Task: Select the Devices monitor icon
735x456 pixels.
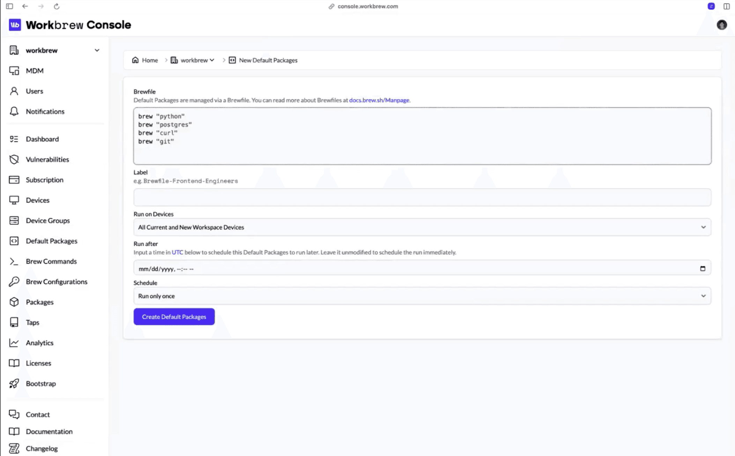Action: point(14,200)
